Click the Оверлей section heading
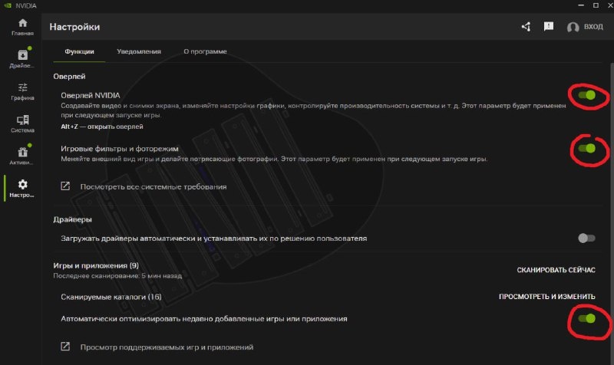 point(69,76)
